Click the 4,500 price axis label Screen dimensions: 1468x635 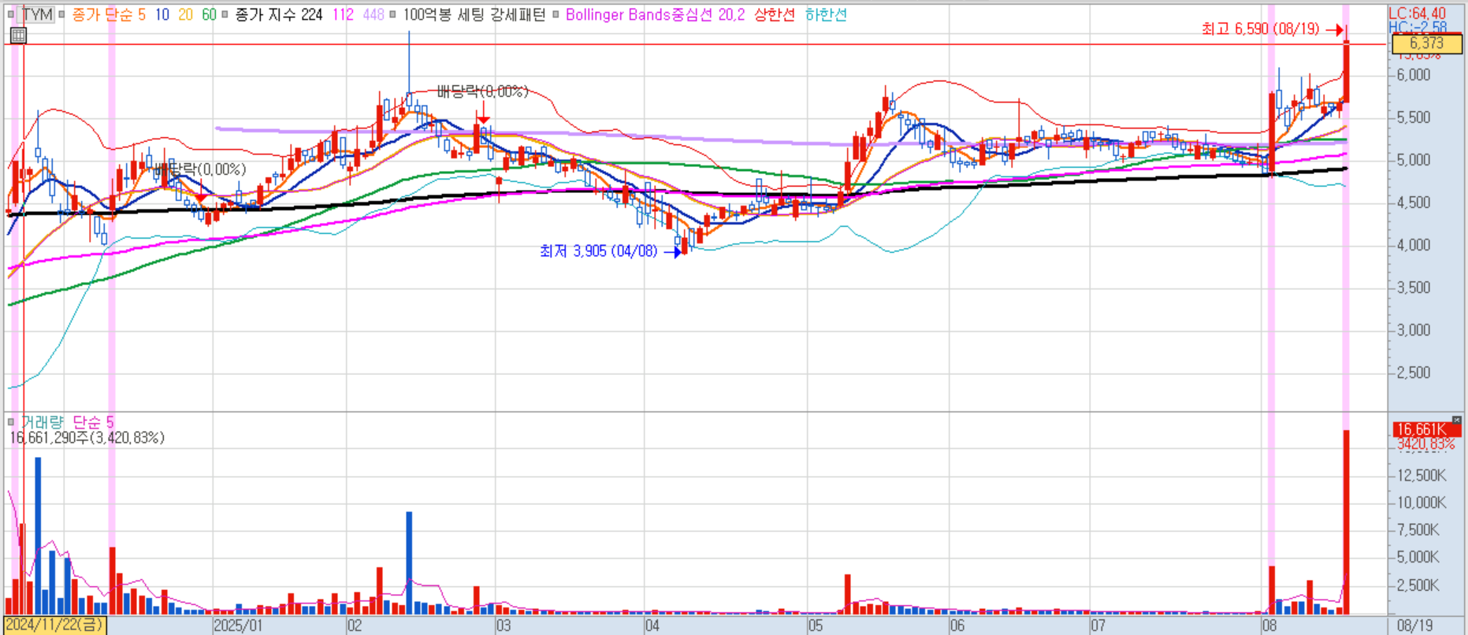1414,202
